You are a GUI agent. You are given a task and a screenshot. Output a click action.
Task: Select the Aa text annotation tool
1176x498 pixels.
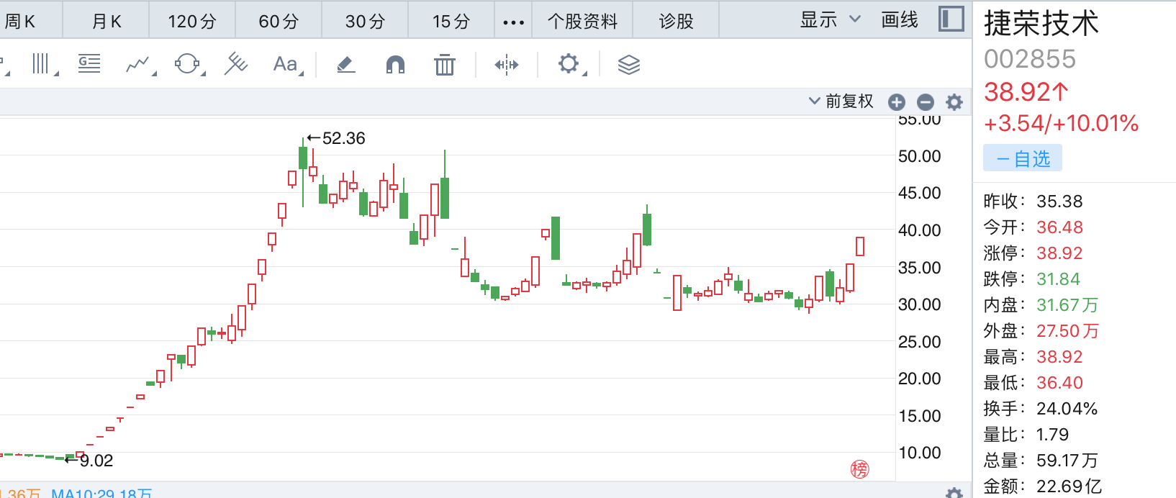[x=286, y=65]
